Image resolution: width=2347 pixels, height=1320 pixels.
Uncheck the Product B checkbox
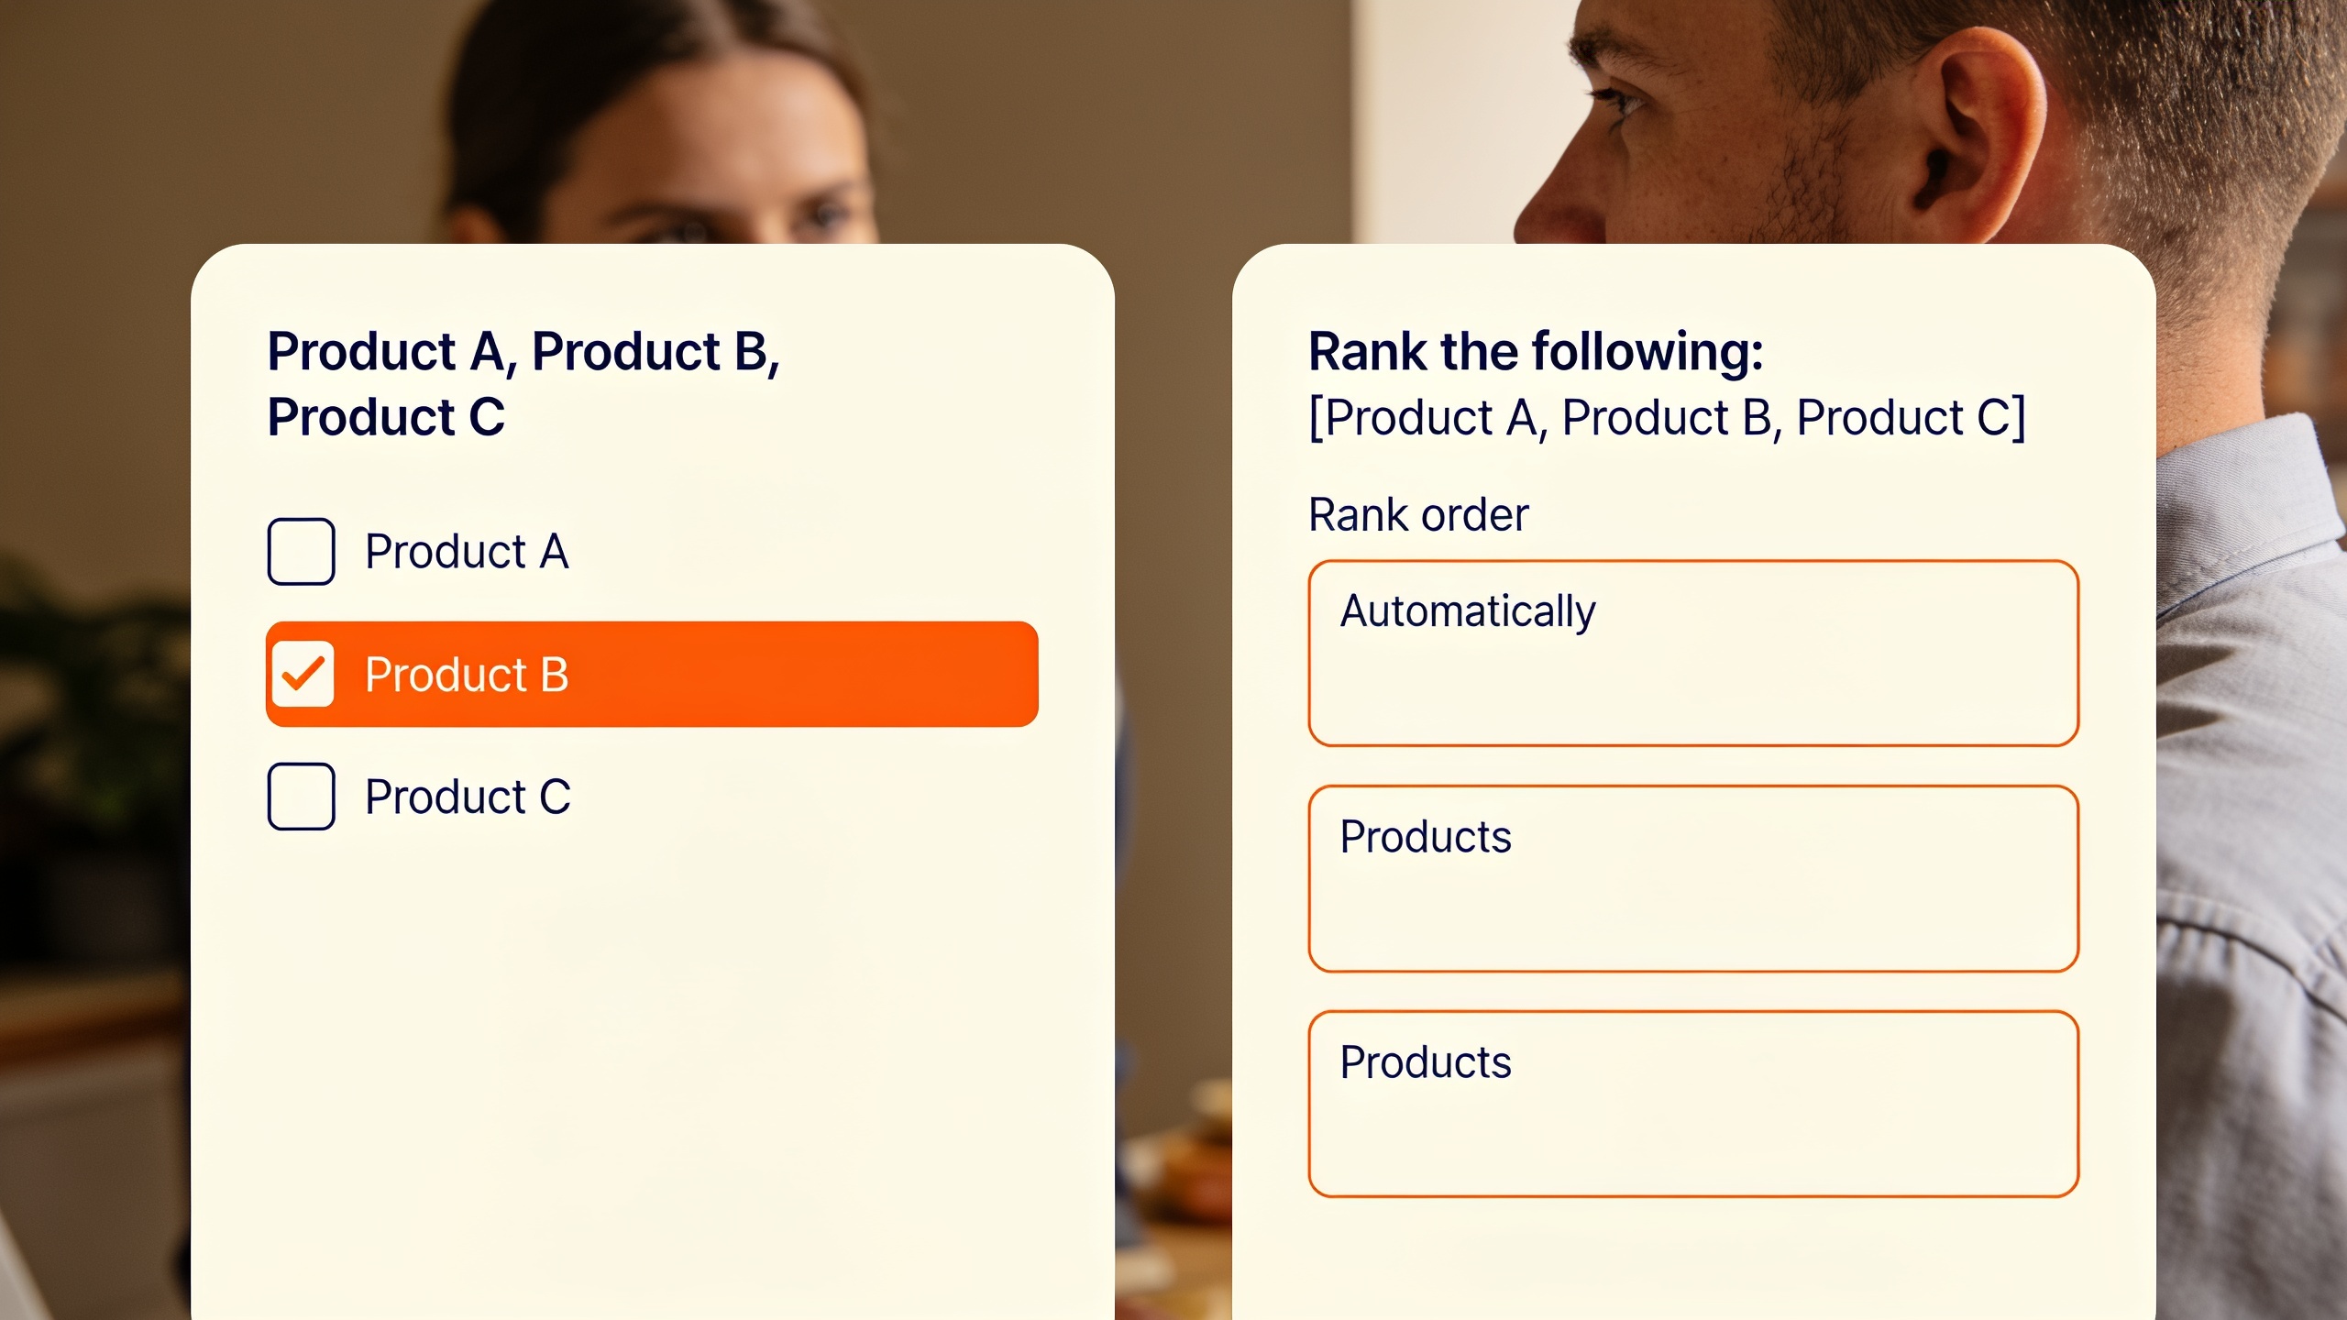point(303,674)
